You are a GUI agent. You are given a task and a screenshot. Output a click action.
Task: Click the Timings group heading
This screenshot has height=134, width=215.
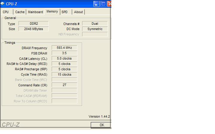tap(10, 43)
